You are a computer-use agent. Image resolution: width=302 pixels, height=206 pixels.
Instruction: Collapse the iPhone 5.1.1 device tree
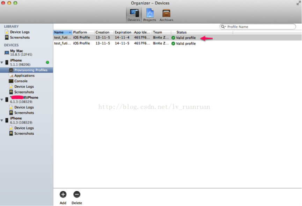click(x=2, y=62)
